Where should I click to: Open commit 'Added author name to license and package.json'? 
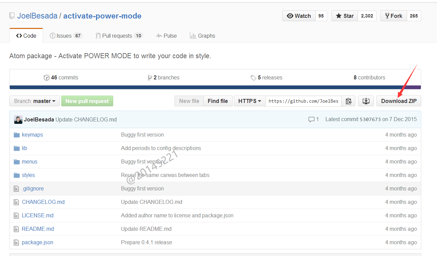tap(177, 215)
